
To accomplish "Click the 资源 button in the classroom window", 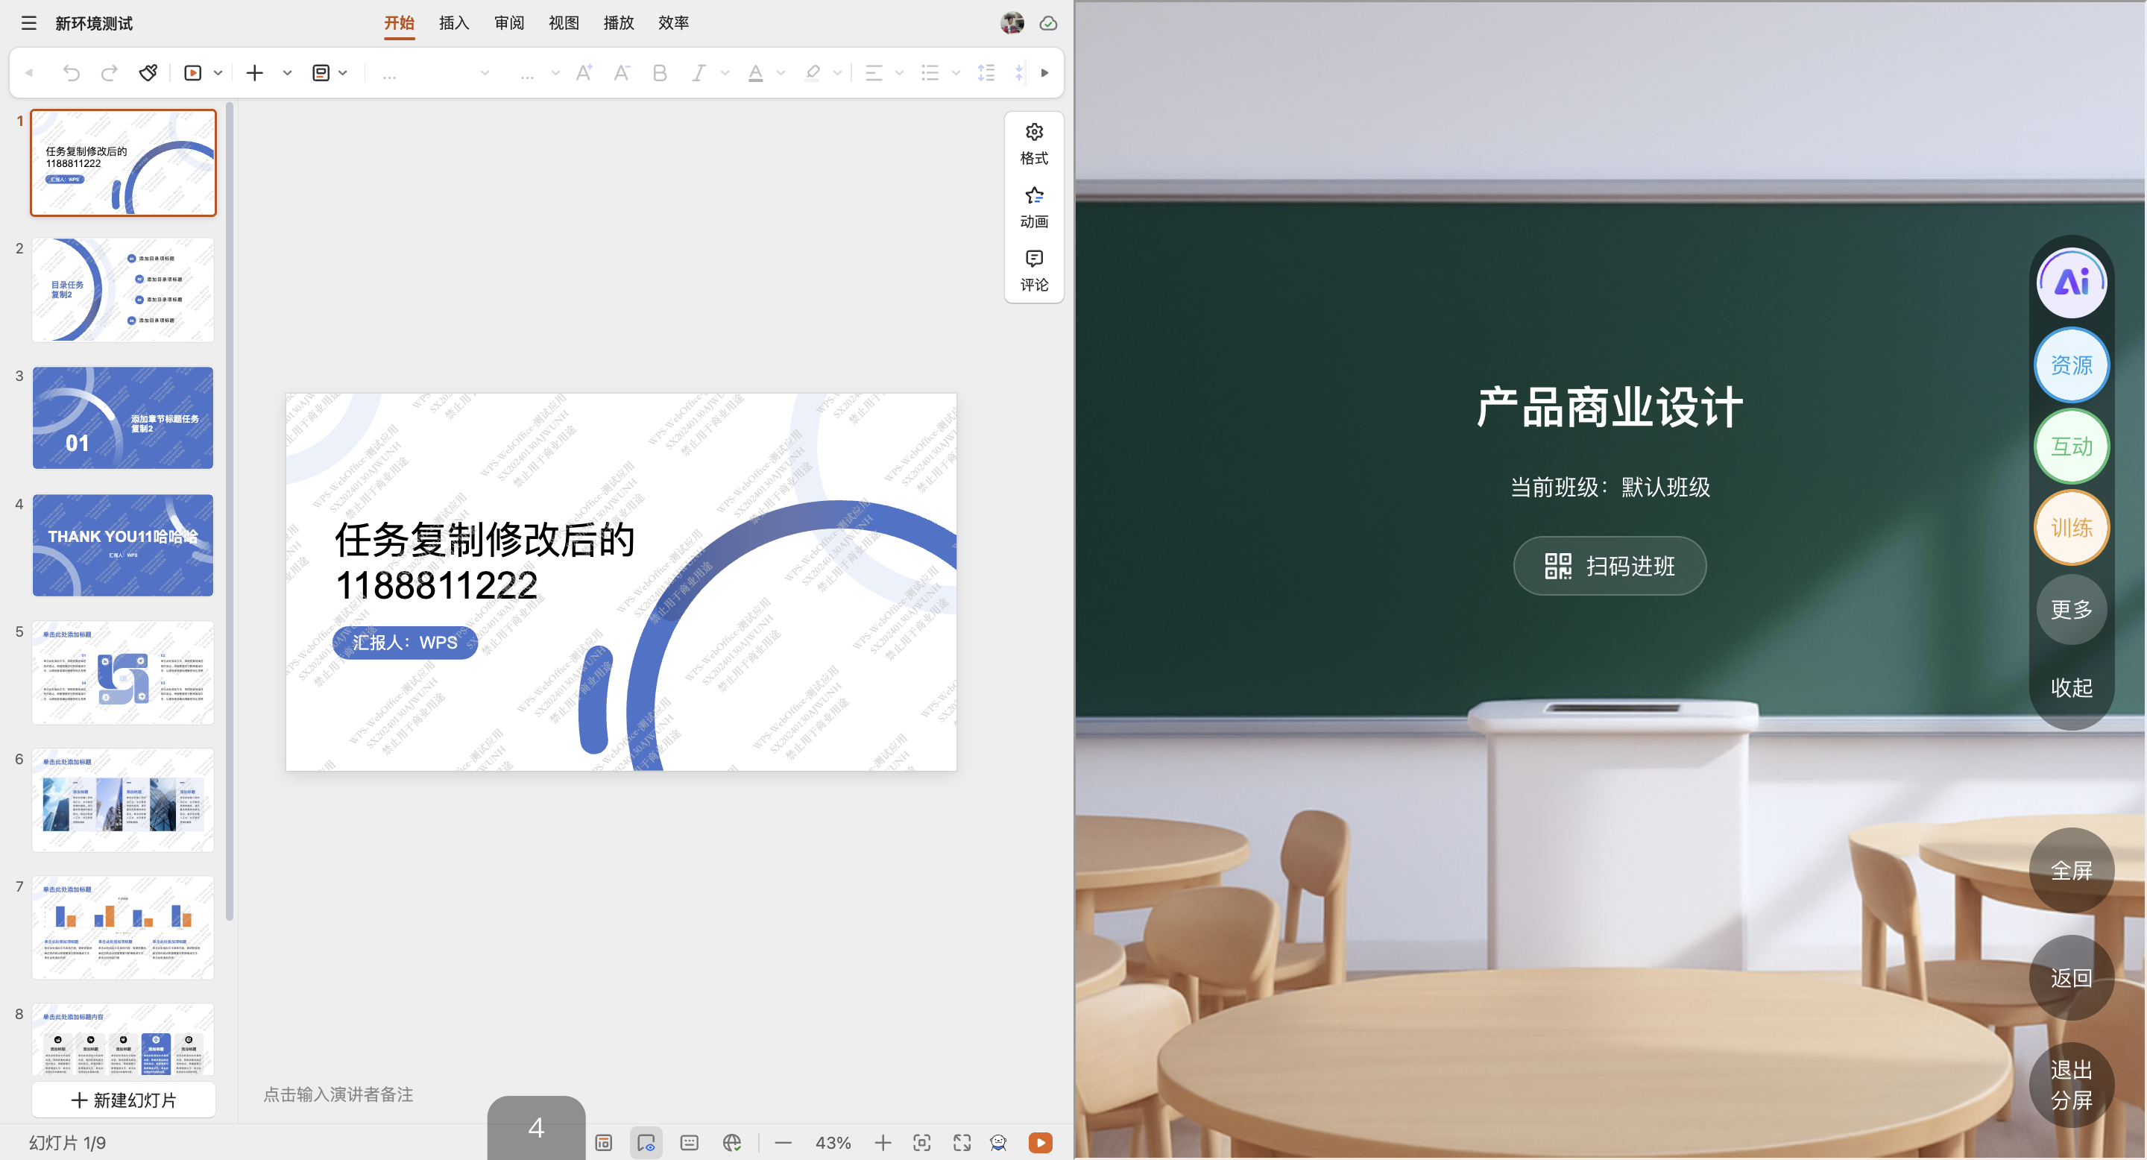I will tap(2072, 365).
